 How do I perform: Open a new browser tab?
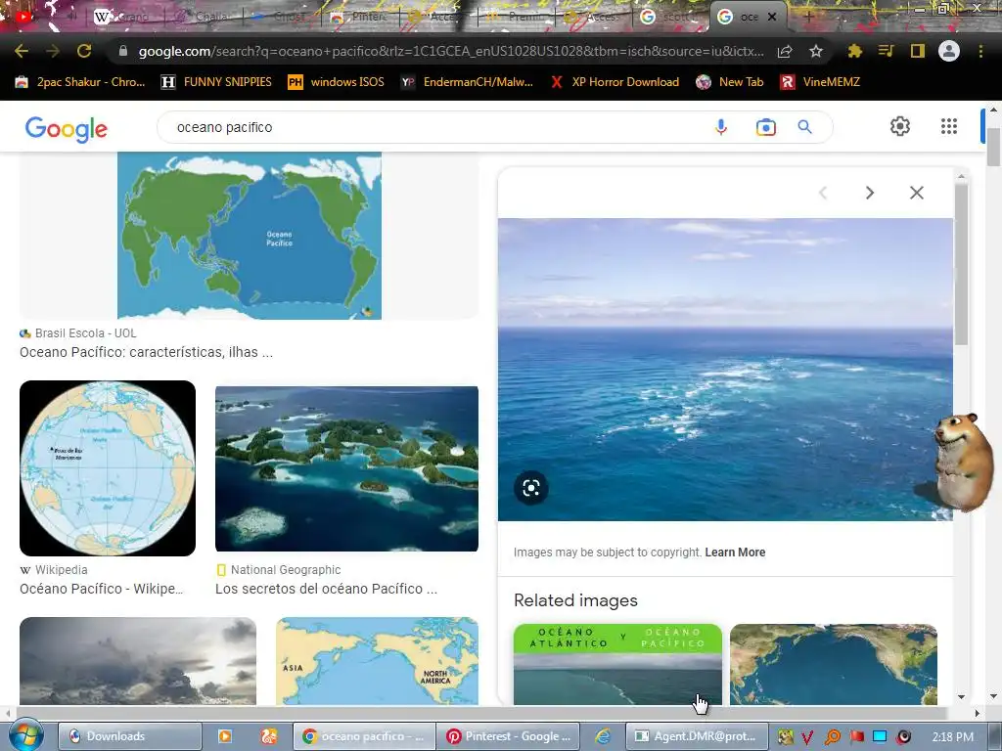(808, 17)
